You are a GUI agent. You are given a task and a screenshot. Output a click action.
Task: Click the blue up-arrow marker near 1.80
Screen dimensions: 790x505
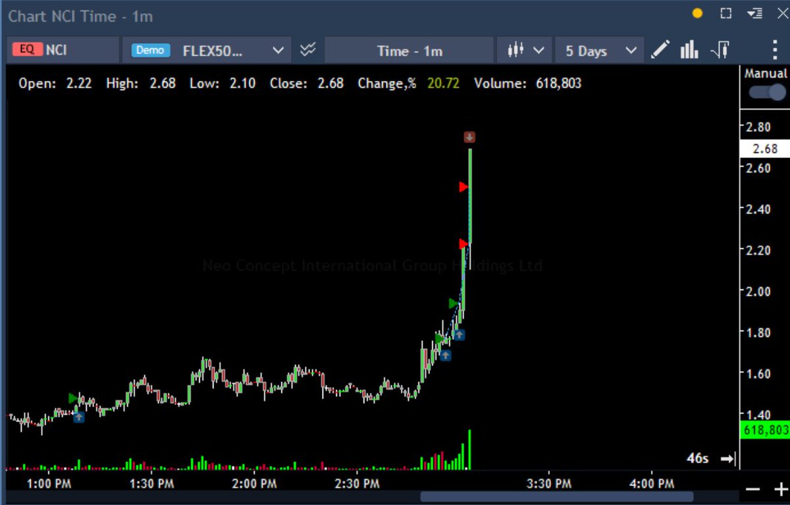point(460,334)
